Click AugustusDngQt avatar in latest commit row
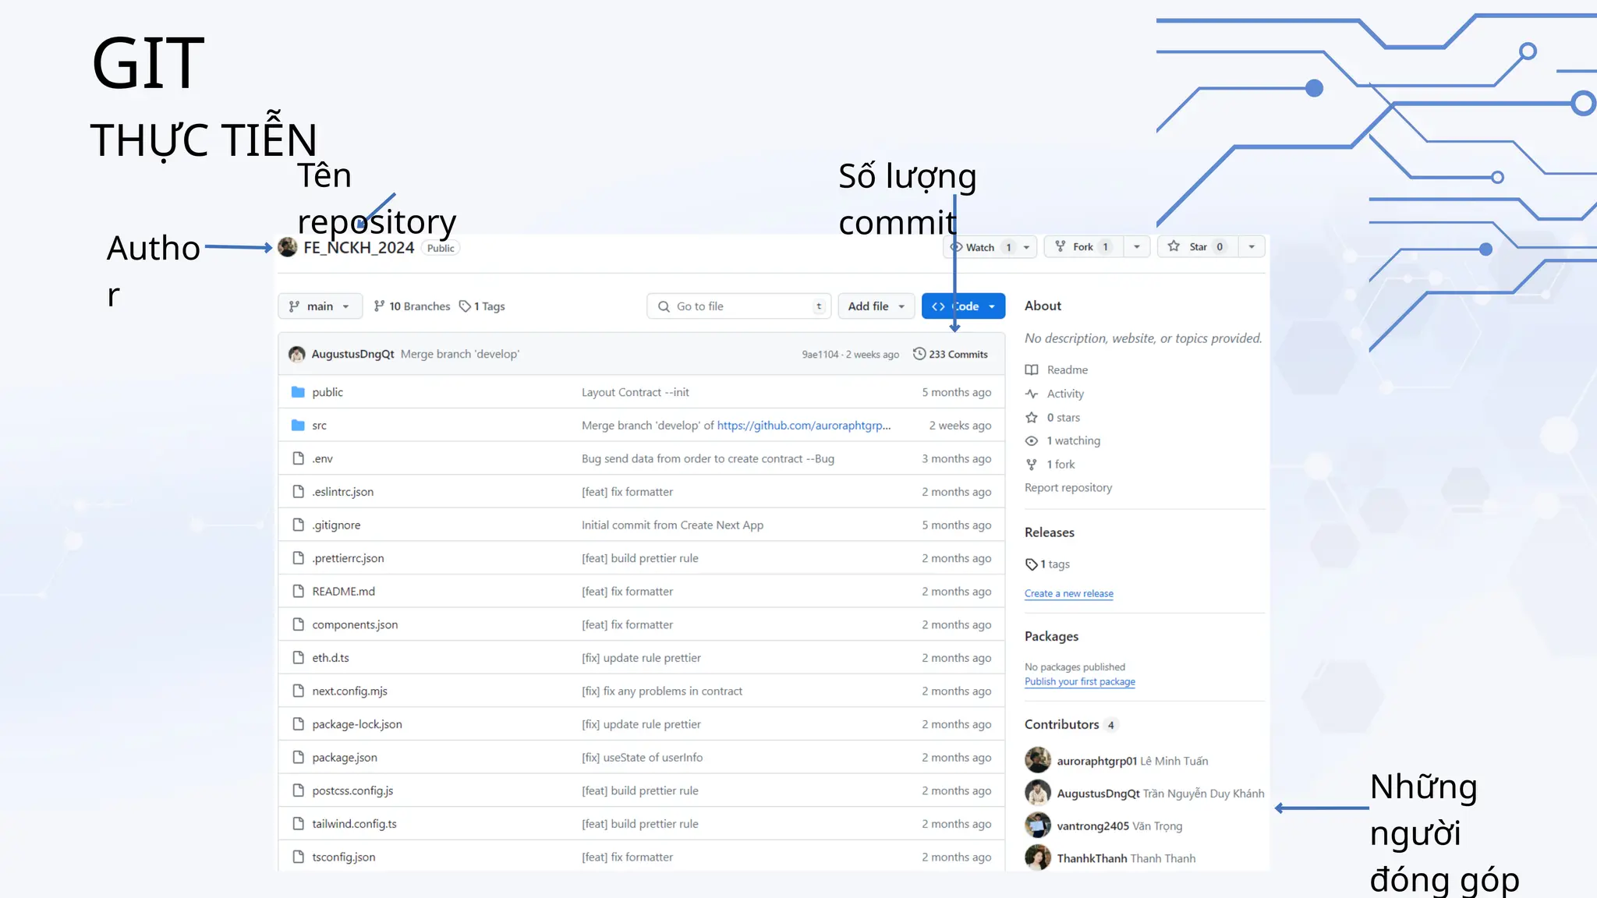The height and width of the screenshot is (898, 1597). click(x=297, y=354)
